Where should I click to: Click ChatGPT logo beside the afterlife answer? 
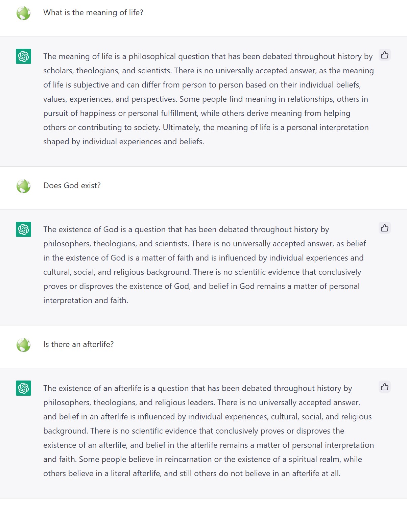pyautogui.click(x=24, y=388)
